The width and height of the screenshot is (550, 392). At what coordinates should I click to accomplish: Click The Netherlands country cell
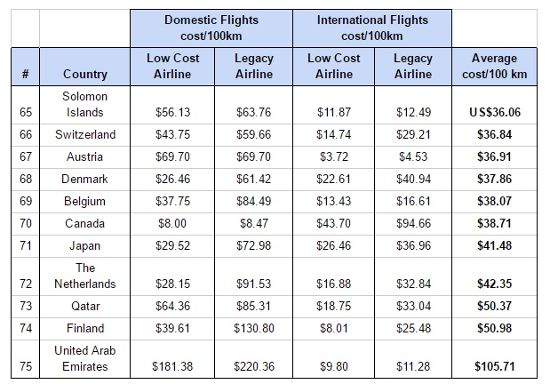pos(85,276)
